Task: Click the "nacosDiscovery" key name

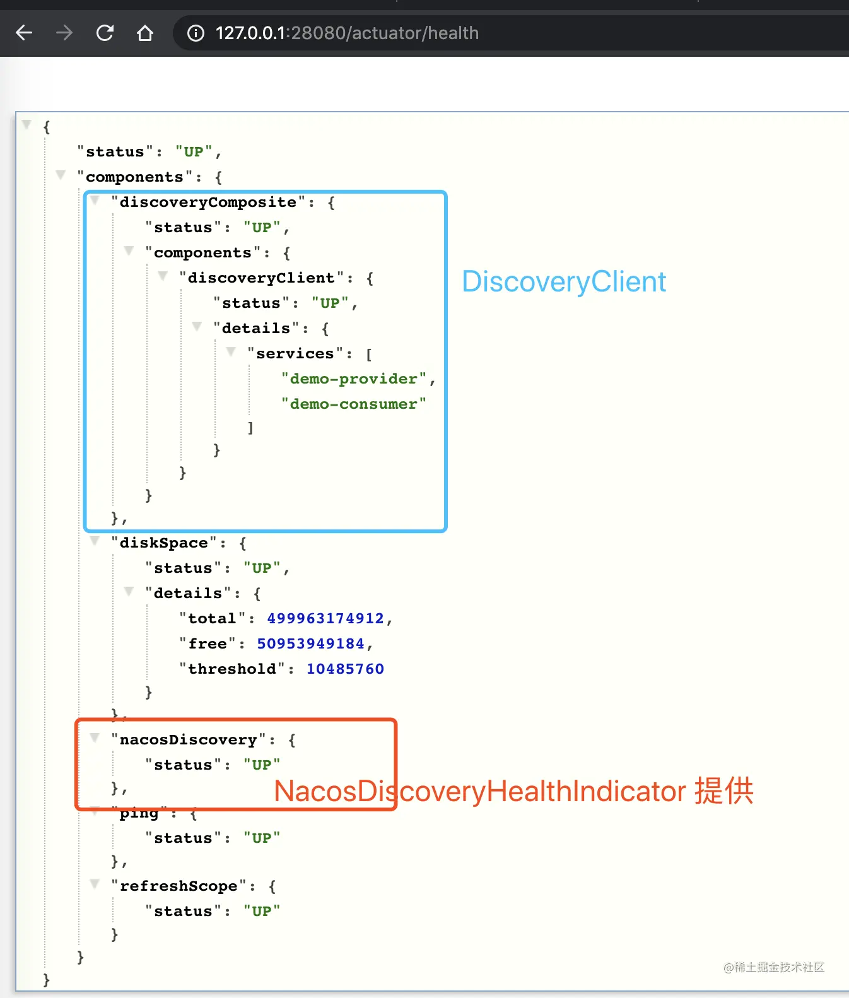Action: (x=189, y=739)
